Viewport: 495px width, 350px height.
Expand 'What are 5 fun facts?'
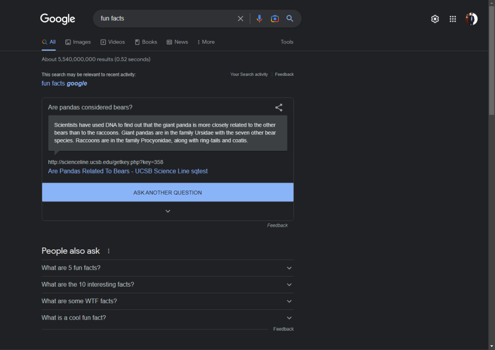point(168,268)
